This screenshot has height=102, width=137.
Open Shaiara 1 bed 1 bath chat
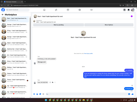click(x=15, y=74)
